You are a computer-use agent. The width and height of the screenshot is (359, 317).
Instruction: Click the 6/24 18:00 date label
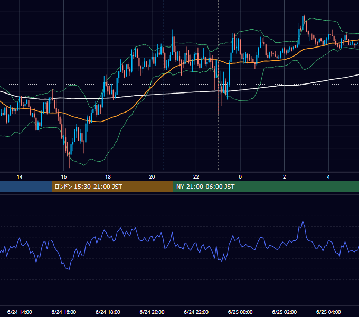(108, 312)
